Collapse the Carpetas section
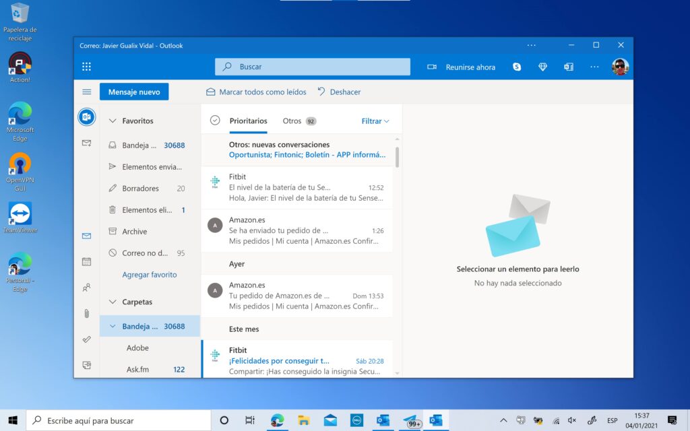The image size is (690, 431). tap(112, 302)
